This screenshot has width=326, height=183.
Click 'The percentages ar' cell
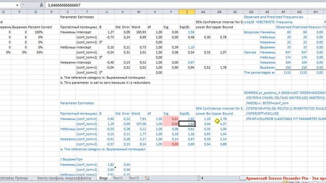point(259,73)
